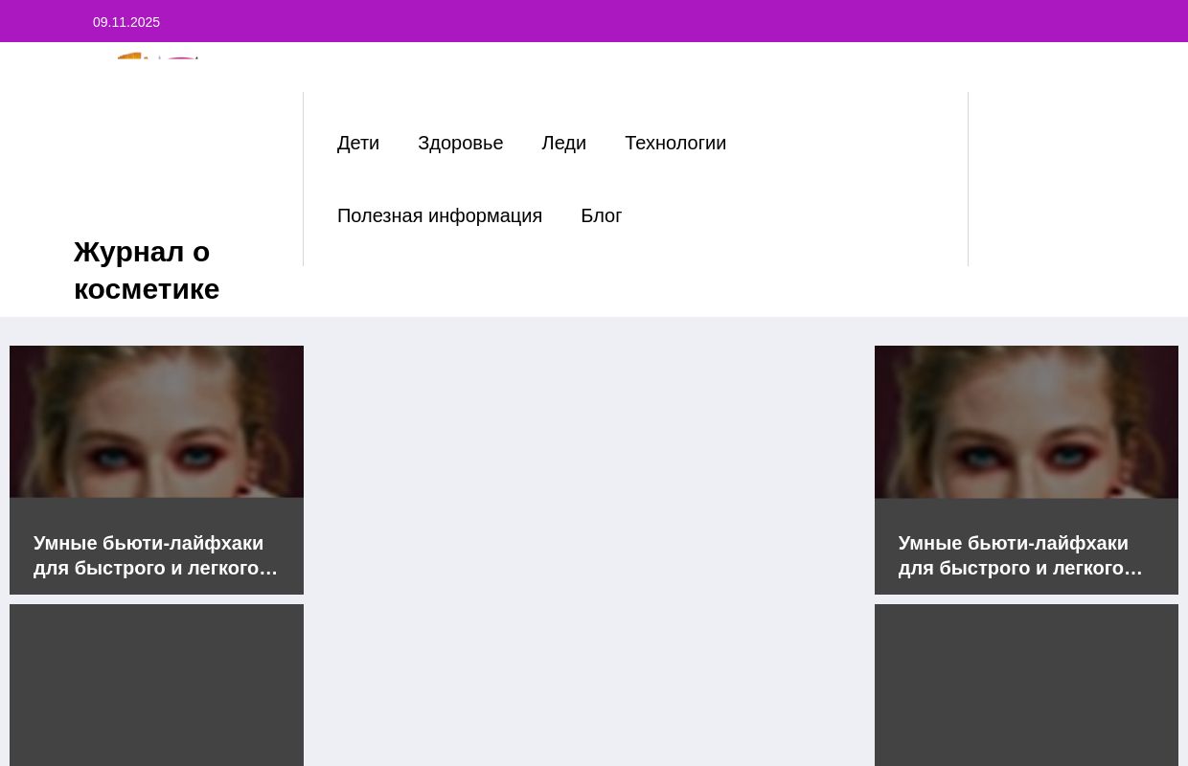Click the site title Журнал о косметике
The height and width of the screenshot is (766, 1188).
click(x=147, y=270)
